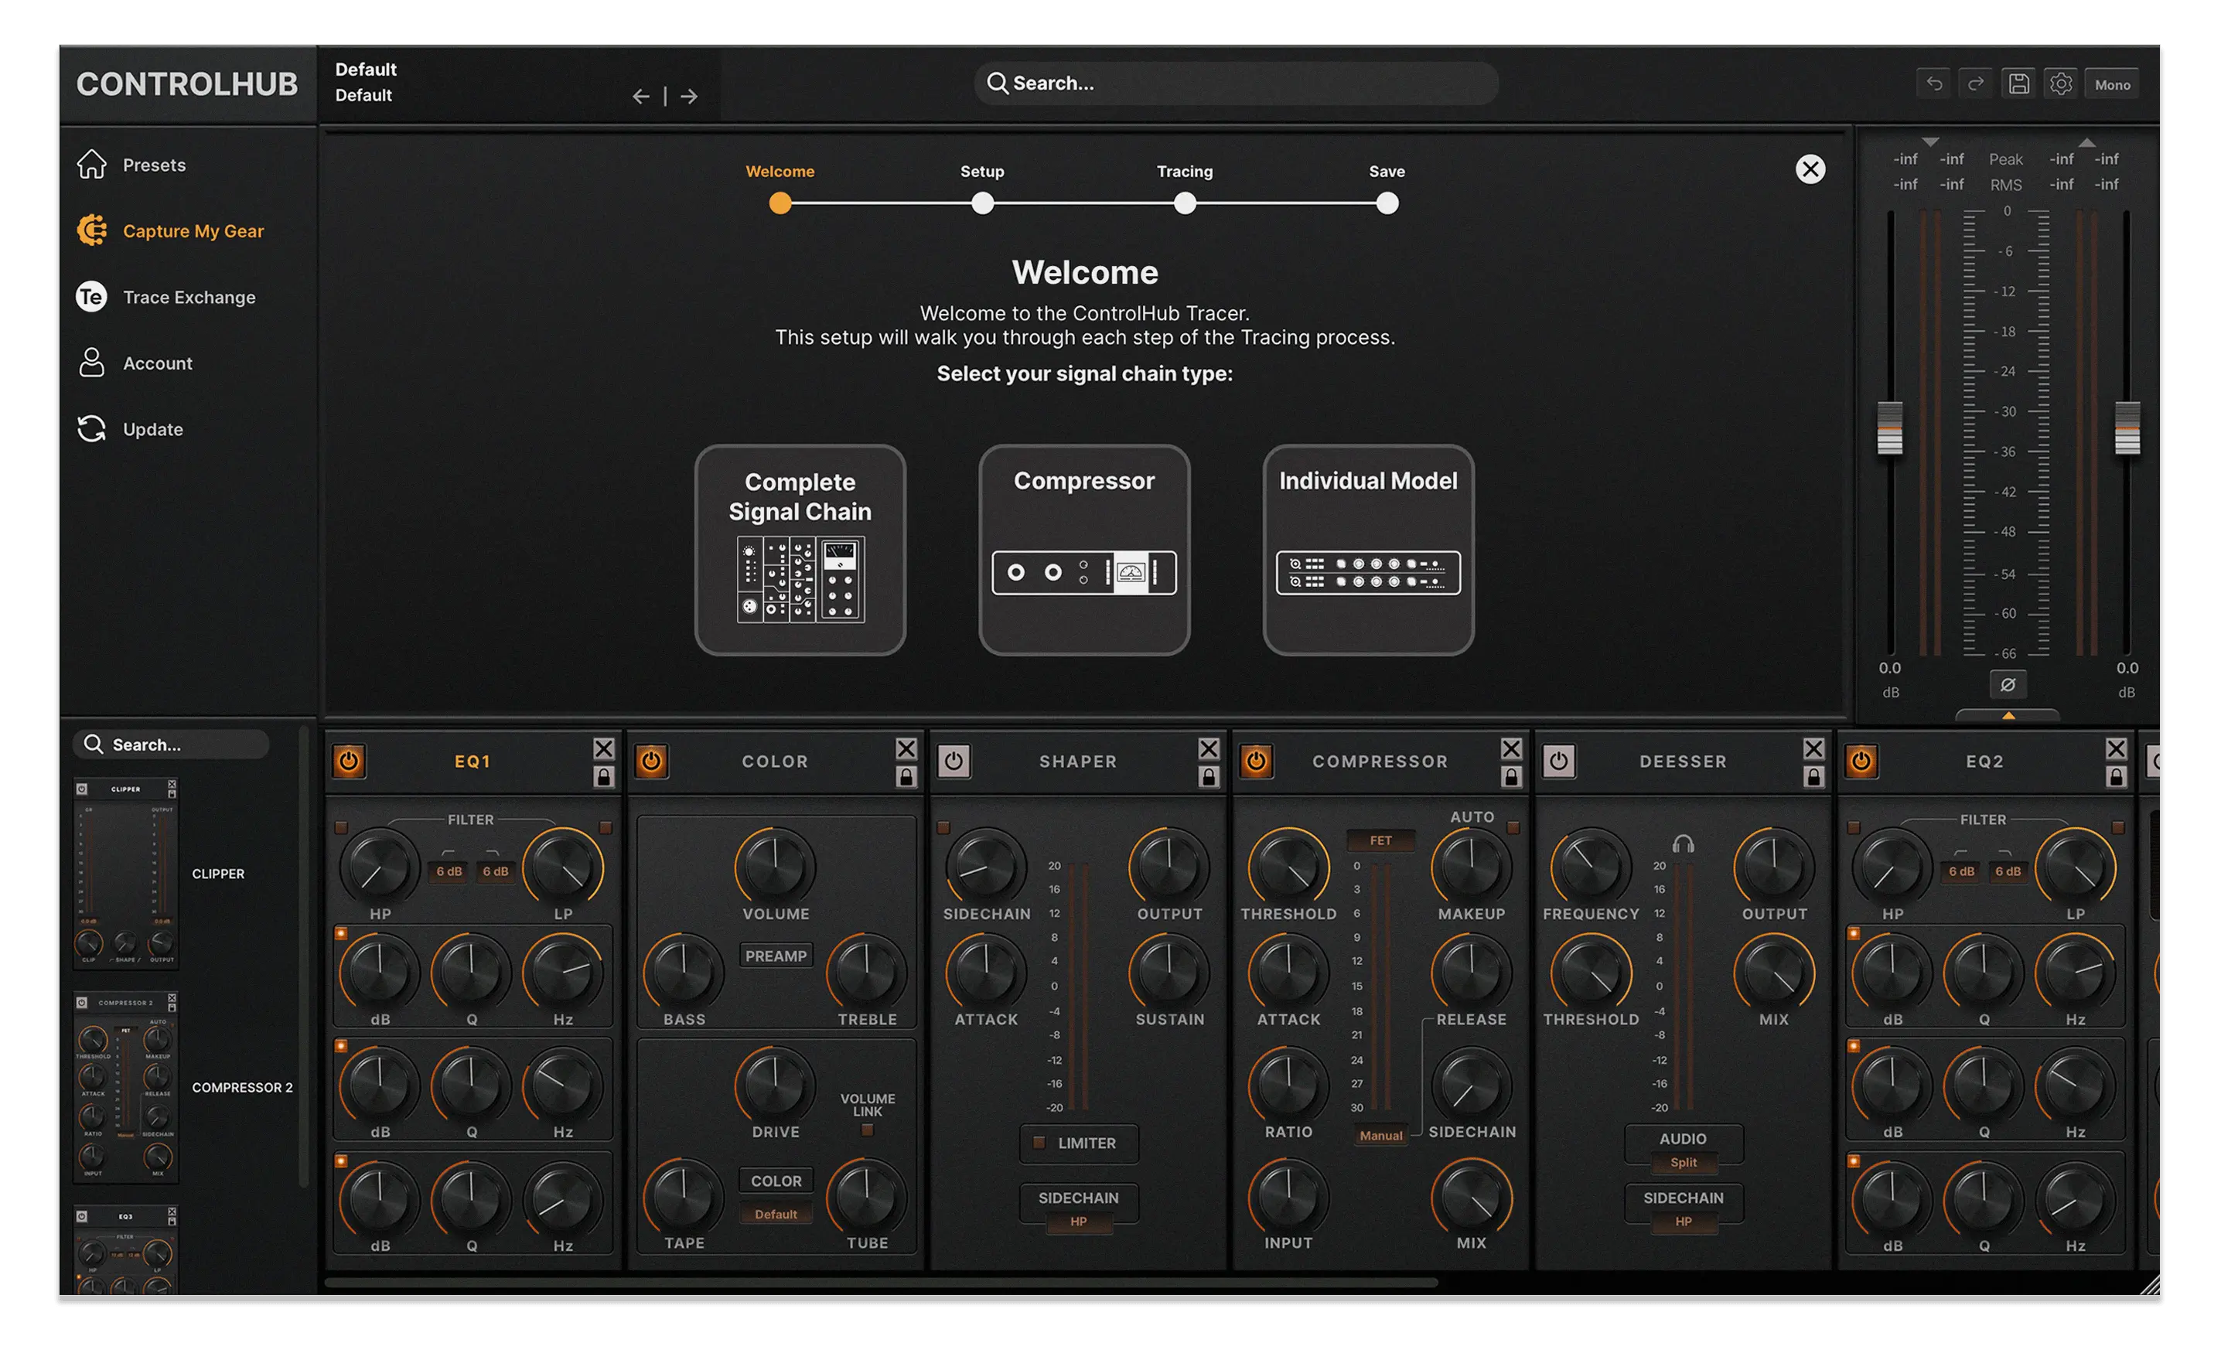The width and height of the screenshot is (2221, 1353).
Task: Choose Compressor signal chain type
Action: (1084, 550)
